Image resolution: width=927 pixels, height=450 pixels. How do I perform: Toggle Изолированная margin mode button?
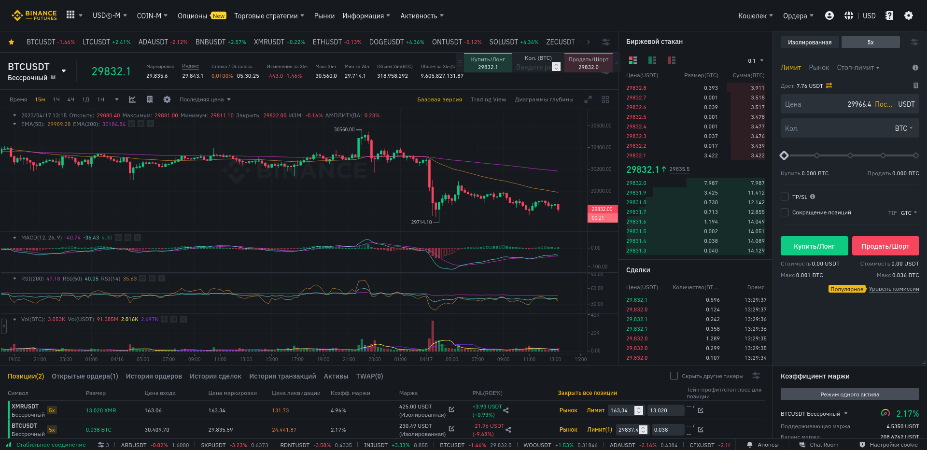pos(810,42)
